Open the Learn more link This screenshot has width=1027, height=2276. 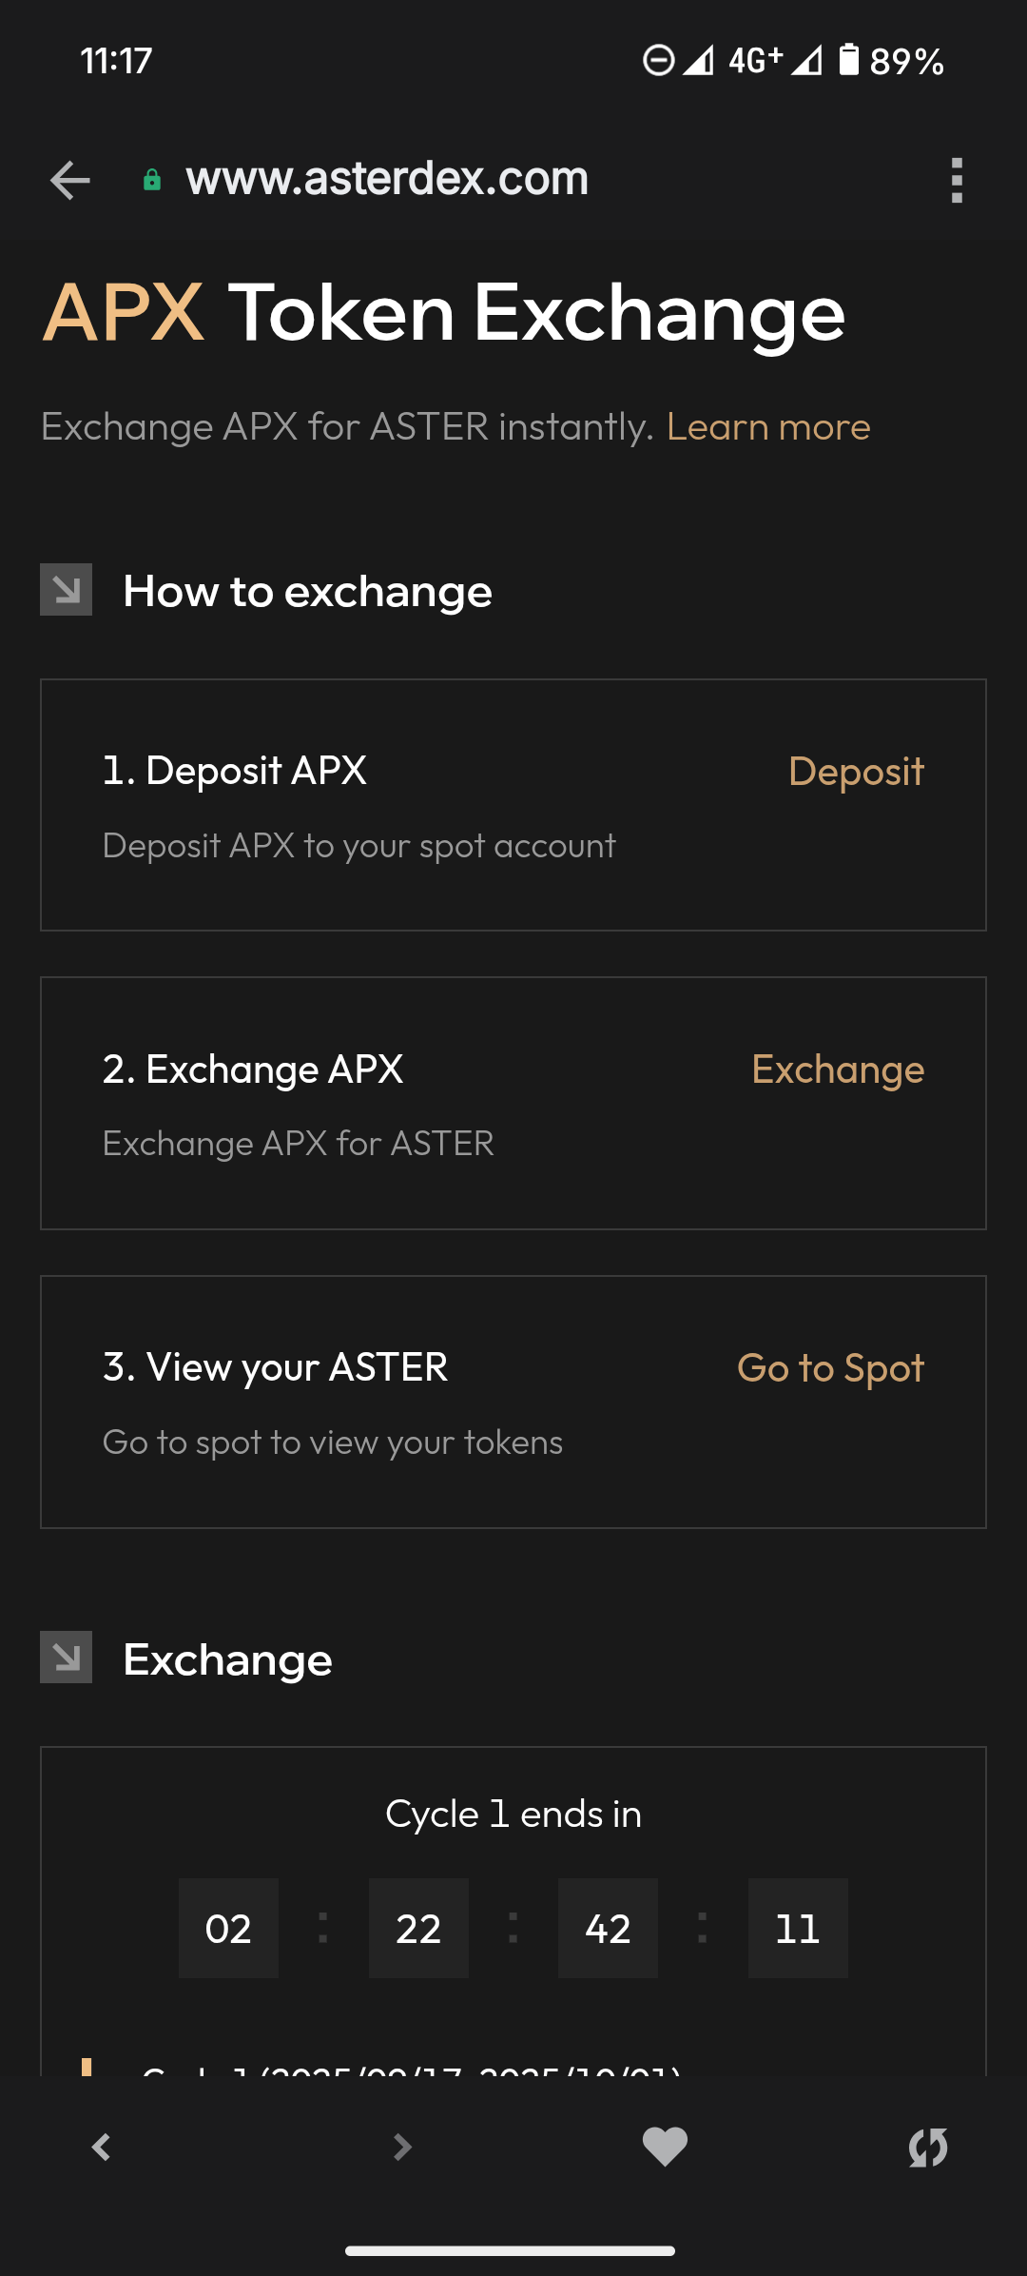click(768, 427)
